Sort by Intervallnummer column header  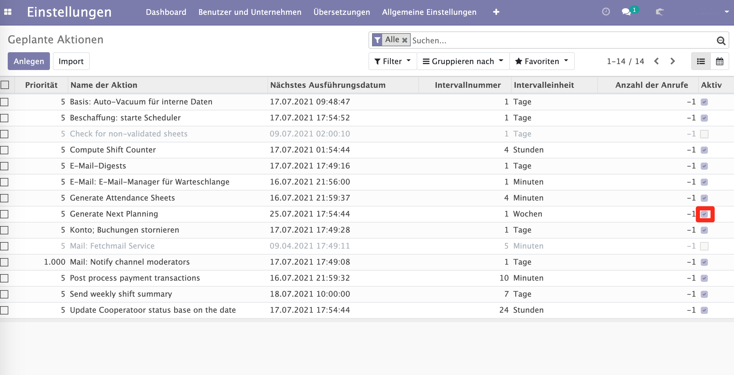(x=465, y=85)
